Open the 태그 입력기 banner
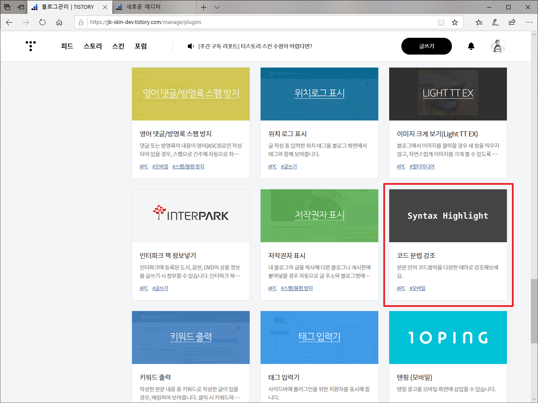The image size is (538, 403). coord(319,338)
